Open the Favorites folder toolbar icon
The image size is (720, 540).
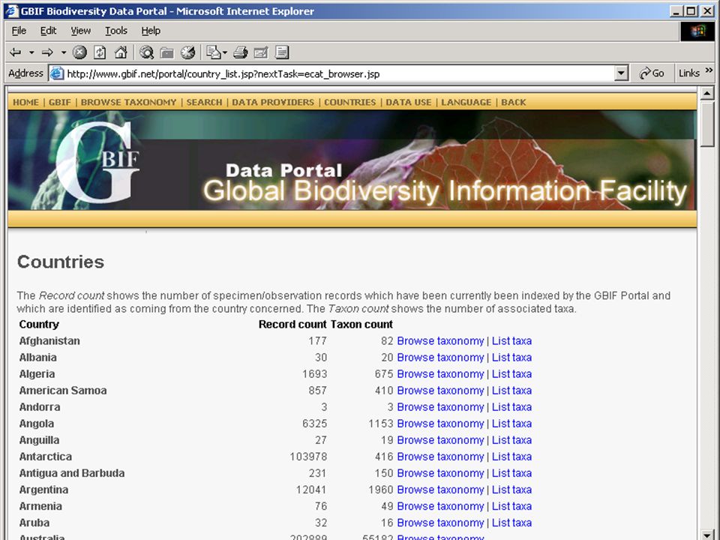[x=166, y=52]
